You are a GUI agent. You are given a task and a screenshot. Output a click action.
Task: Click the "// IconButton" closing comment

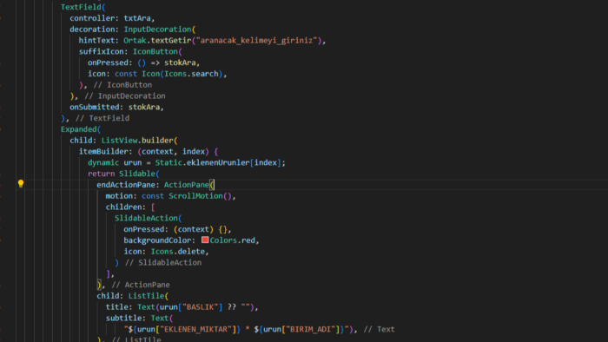tap(123, 85)
